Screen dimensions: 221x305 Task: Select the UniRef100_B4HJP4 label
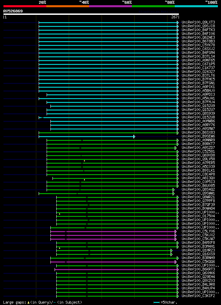point(198,288)
